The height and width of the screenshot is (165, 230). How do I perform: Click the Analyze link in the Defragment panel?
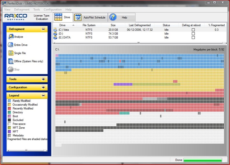point(18,37)
